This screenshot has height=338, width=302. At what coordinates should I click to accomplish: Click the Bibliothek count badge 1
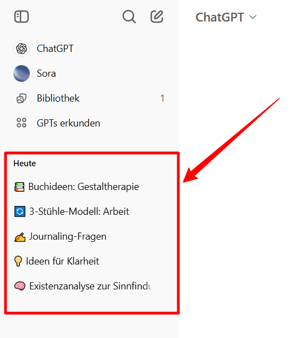click(x=162, y=98)
